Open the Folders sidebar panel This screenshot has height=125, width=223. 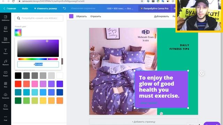6,107
